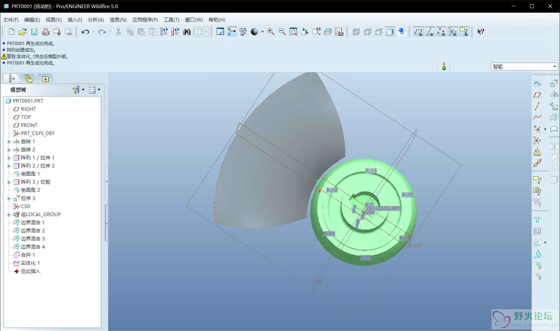Open a file using the folder icon
Screen dimensions: 560x331
click(23, 32)
